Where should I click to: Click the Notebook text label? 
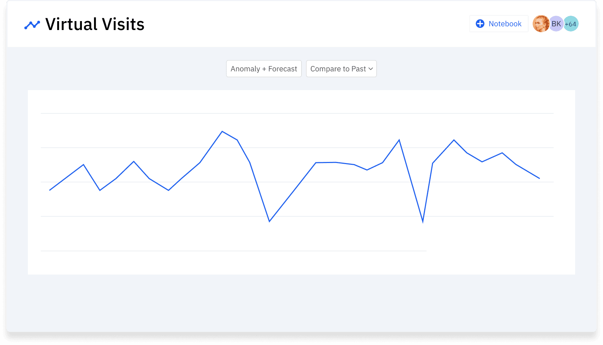click(505, 24)
